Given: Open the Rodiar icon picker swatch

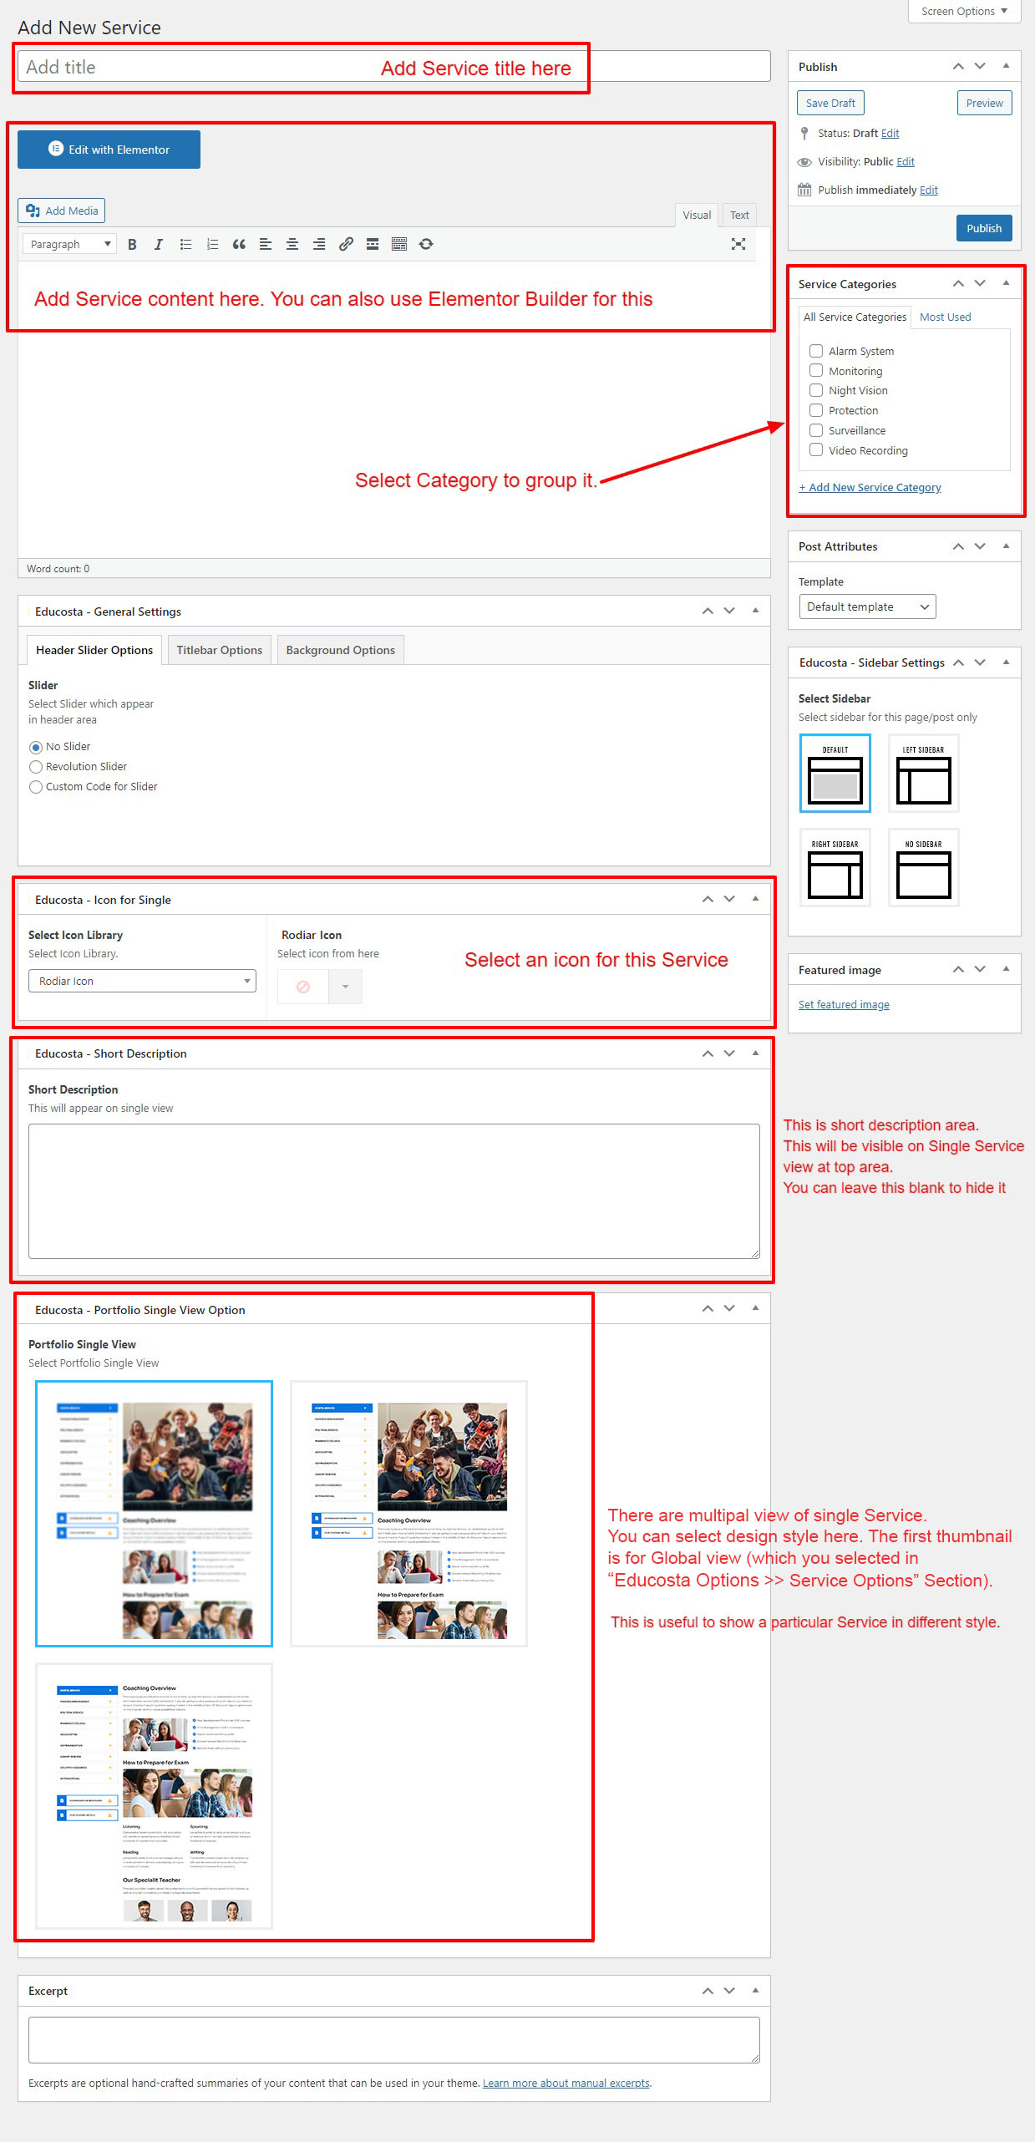Looking at the screenshot, I should [x=303, y=987].
